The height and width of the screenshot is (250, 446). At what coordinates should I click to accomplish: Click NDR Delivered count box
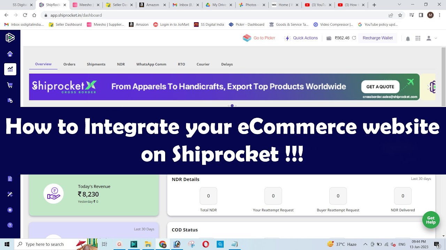tap(403, 196)
